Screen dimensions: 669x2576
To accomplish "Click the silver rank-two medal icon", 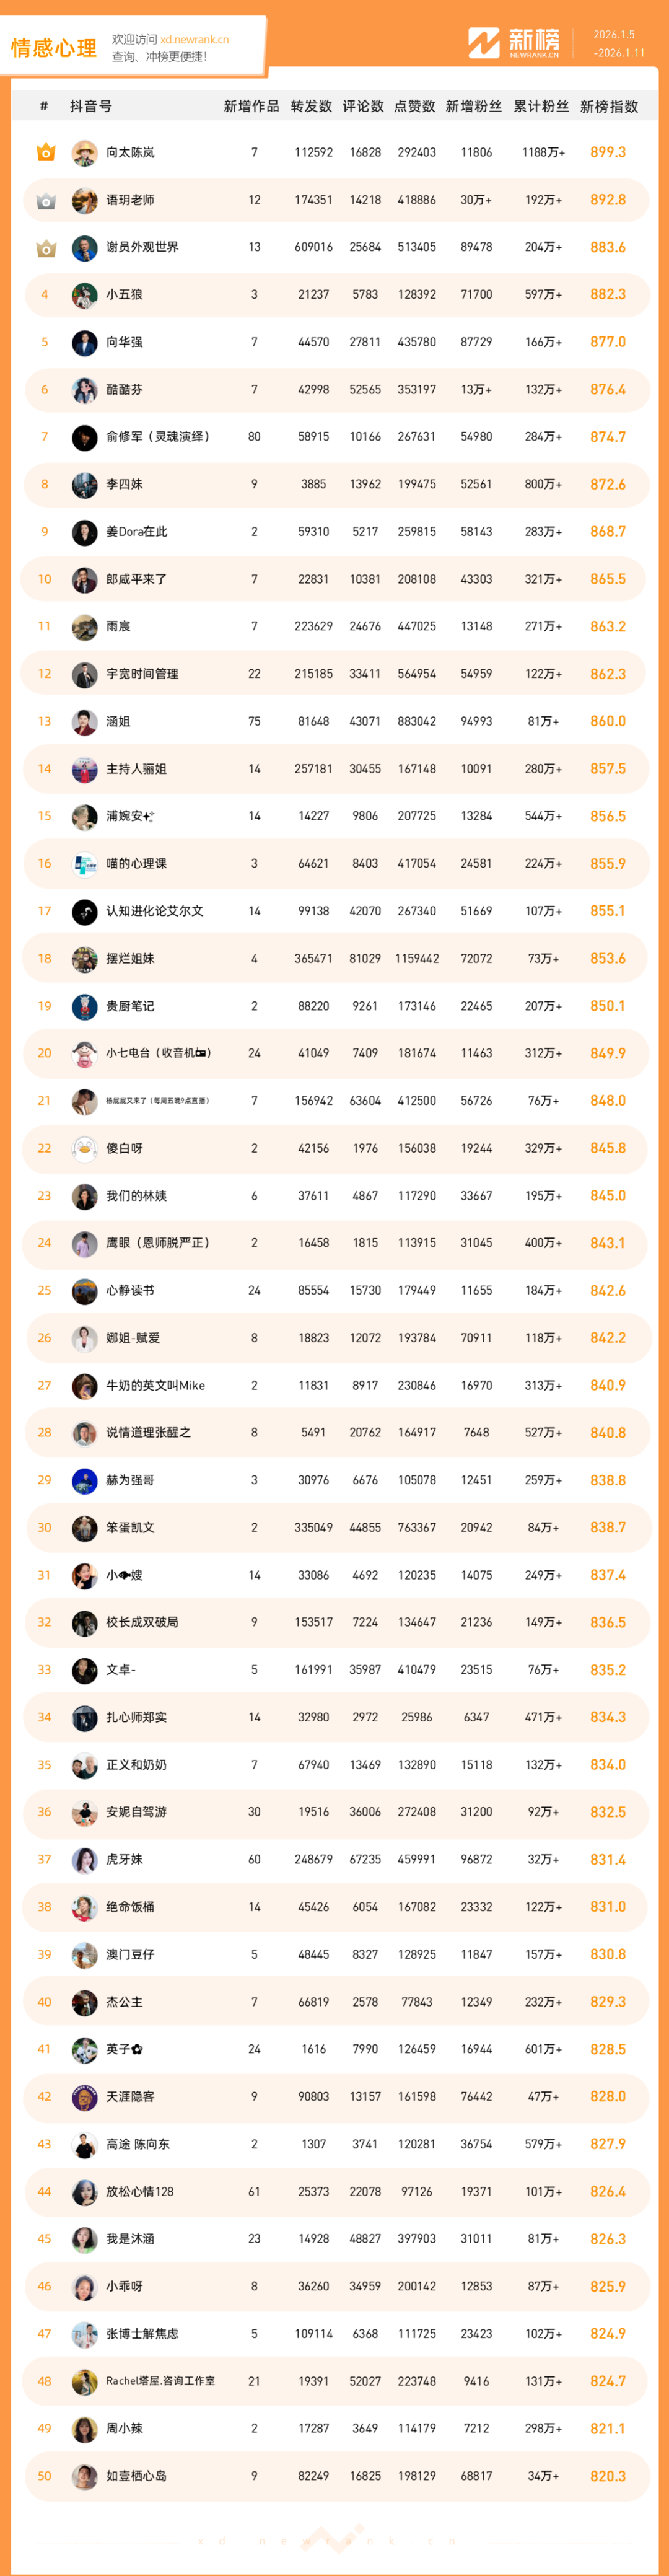I will coord(45,200).
